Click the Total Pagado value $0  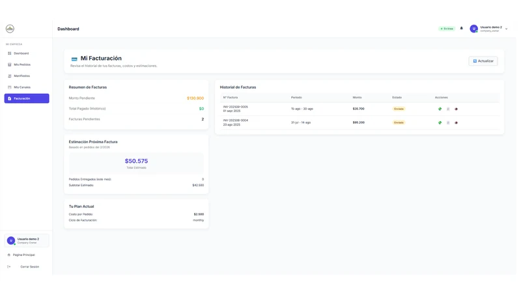(x=201, y=109)
